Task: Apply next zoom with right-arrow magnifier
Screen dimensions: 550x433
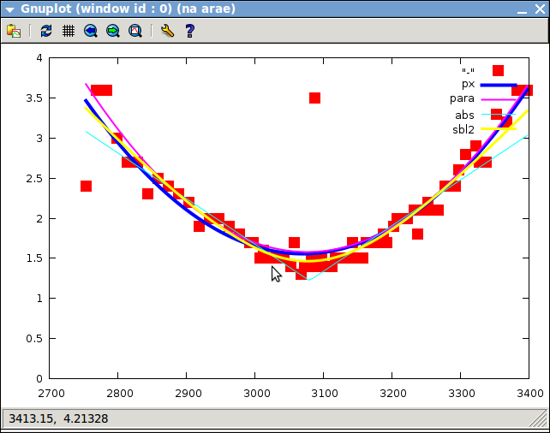Action: [x=113, y=31]
